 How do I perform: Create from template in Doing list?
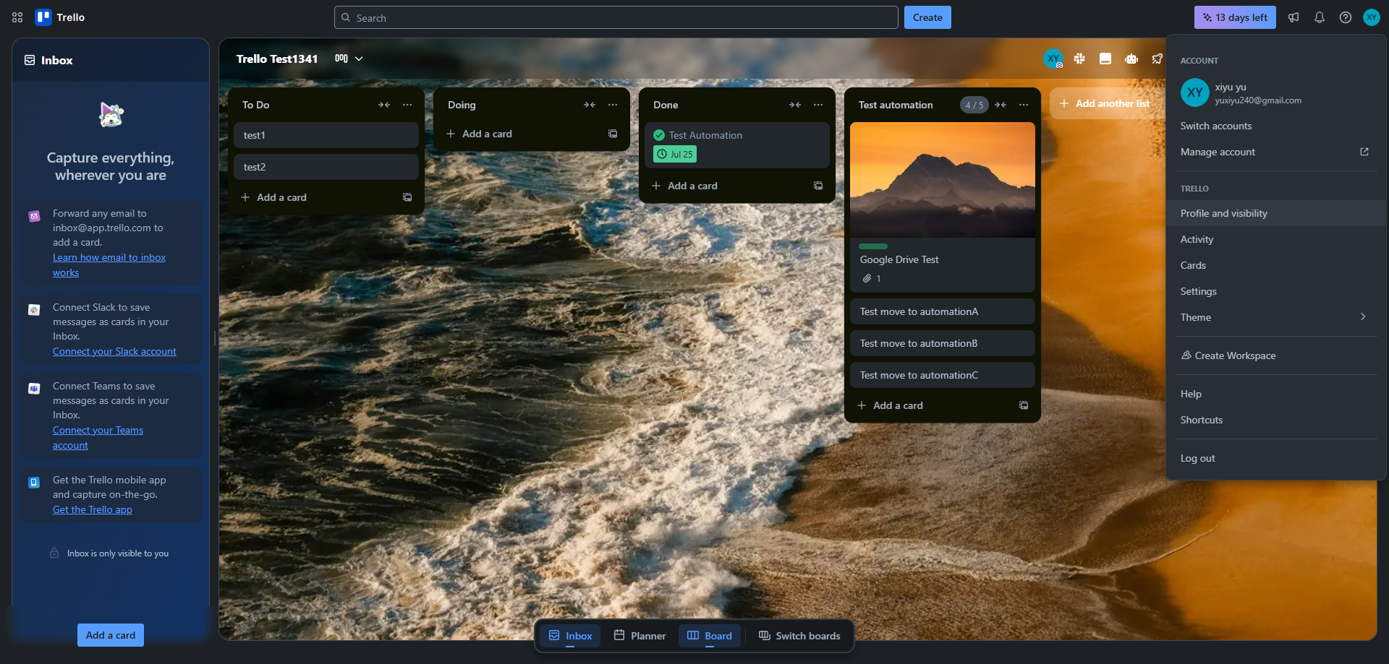[613, 134]
